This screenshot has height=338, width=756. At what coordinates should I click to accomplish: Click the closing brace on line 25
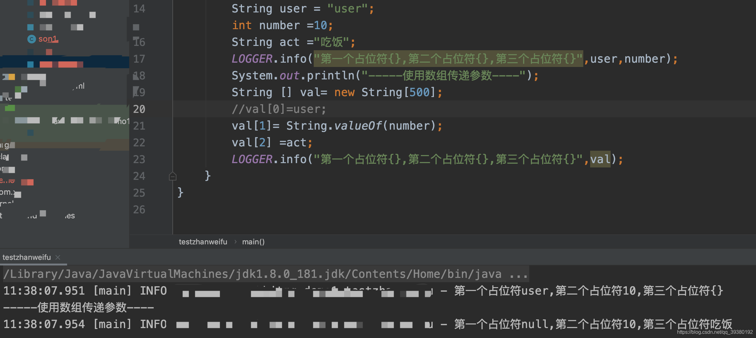coord(180,193)
